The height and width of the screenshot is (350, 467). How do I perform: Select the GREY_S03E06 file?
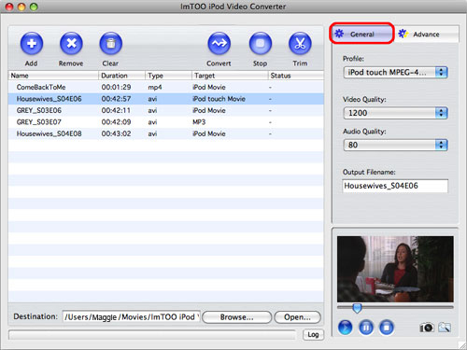click(166, 110)
